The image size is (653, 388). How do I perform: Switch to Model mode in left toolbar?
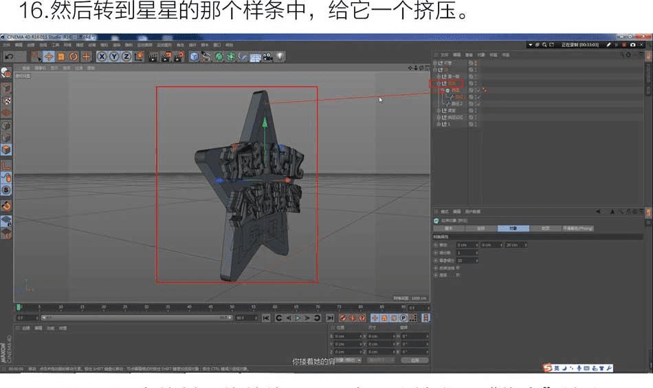coord(5,89)
